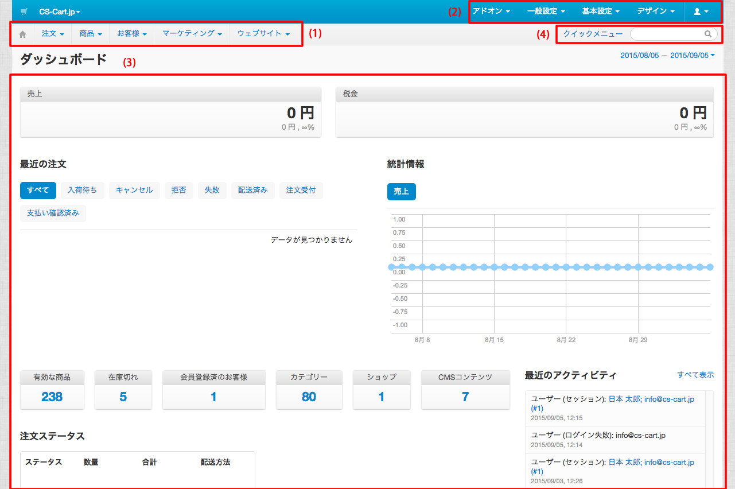735x489 pixels.
Task: Open the お客様 menu
Action: (x=132, y=34)
